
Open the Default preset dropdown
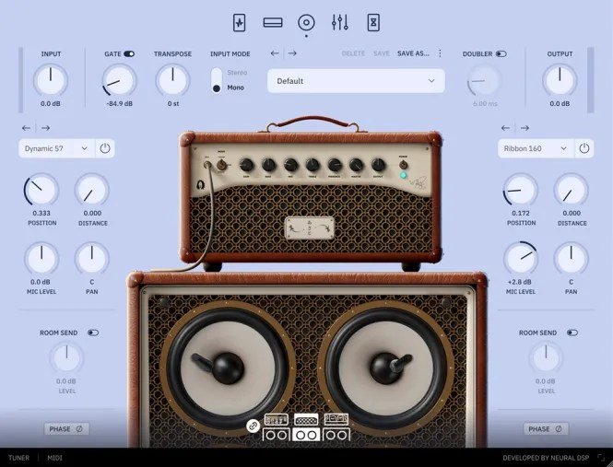[x=356, y=81]
